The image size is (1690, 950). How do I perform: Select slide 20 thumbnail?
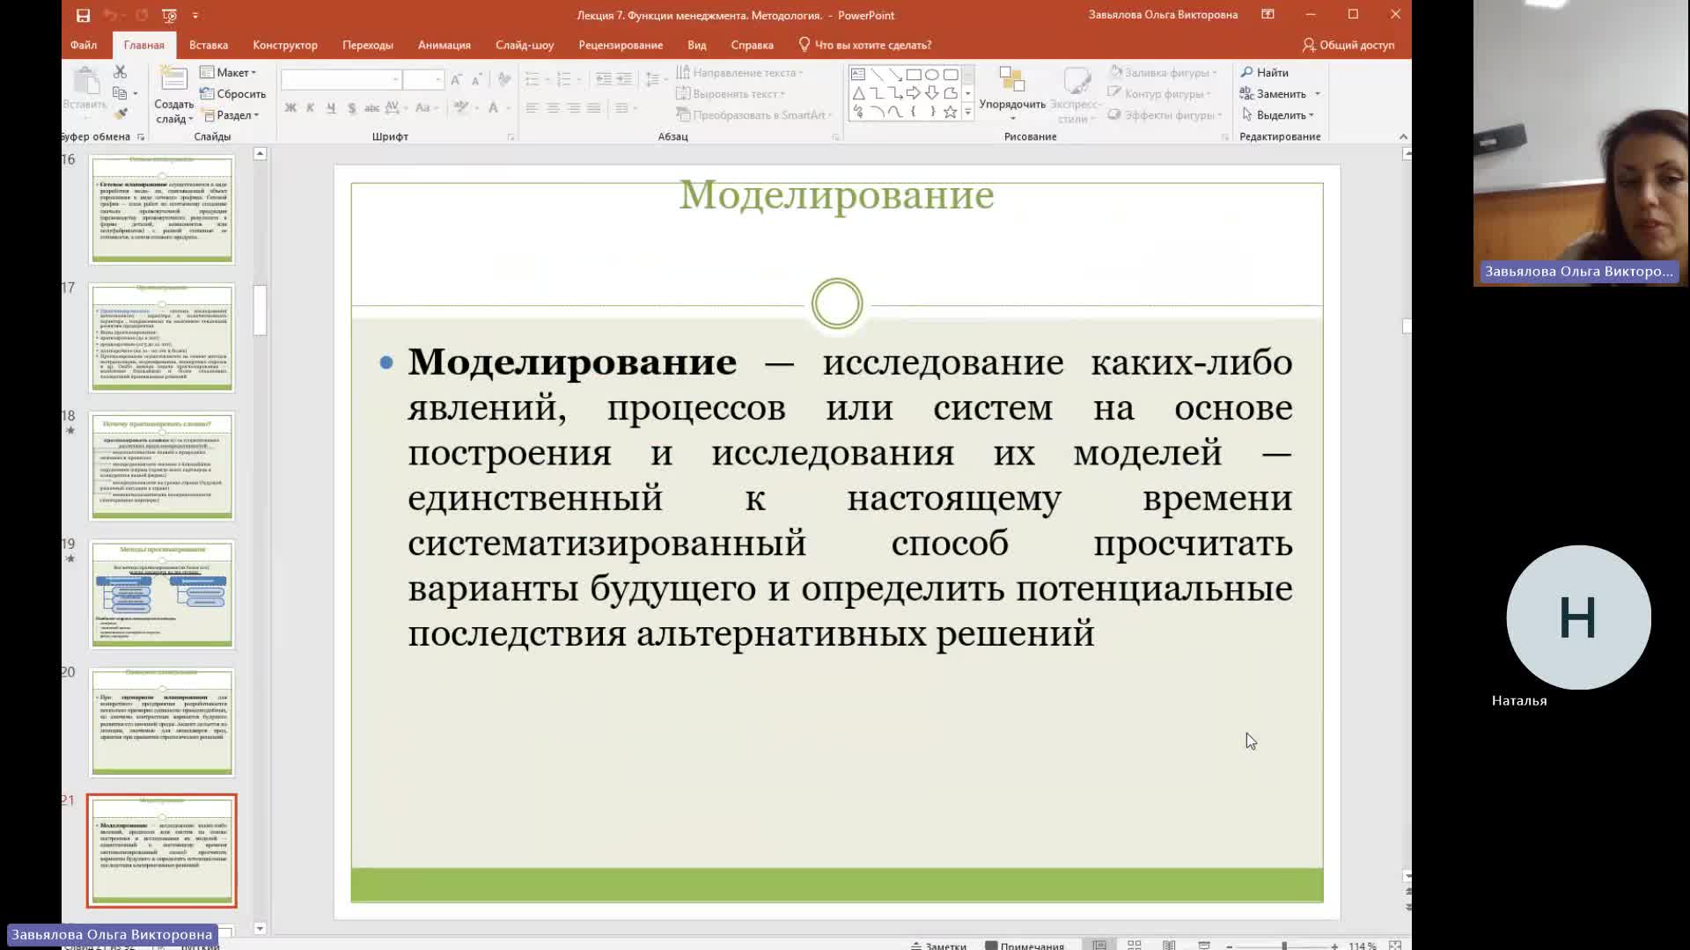pyautogui.click(x=162, y=722)
